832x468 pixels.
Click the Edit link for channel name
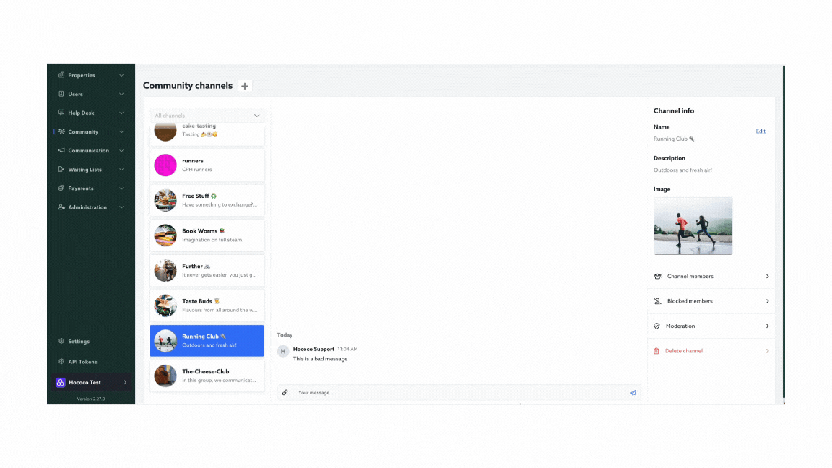coord(760,131)
